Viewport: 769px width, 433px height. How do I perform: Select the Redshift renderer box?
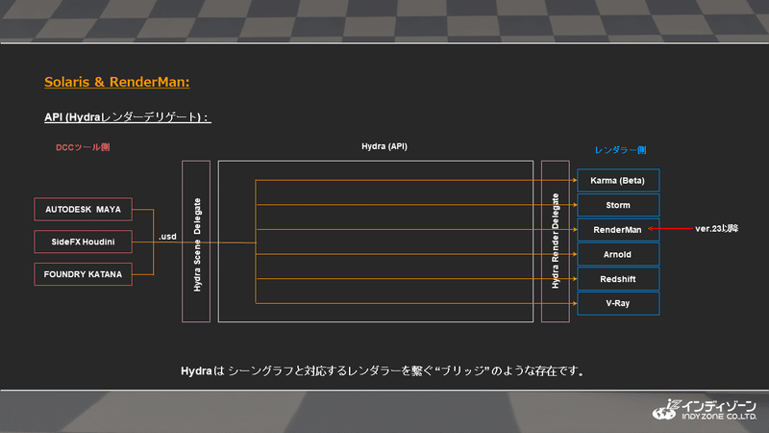click(618, 279)
